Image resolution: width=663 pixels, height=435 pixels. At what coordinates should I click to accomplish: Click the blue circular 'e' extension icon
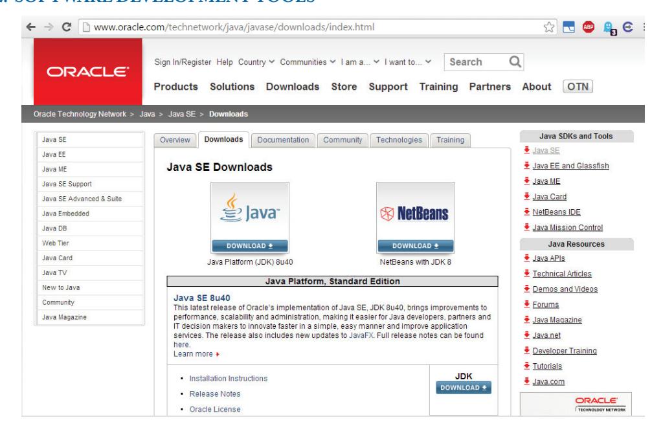point(628,27)
